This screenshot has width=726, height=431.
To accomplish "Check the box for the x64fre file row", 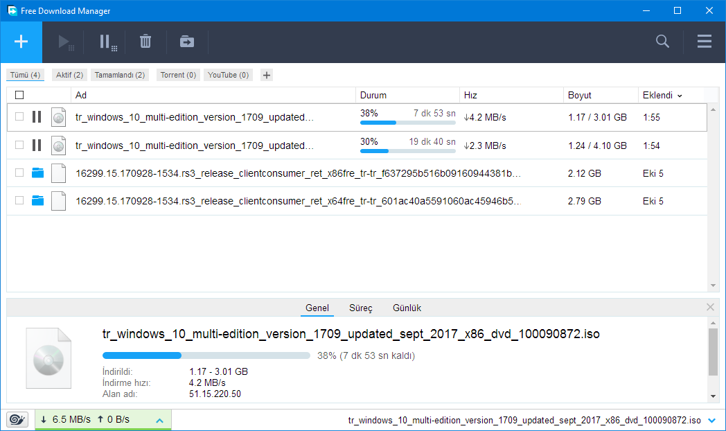I will point(19,200).
